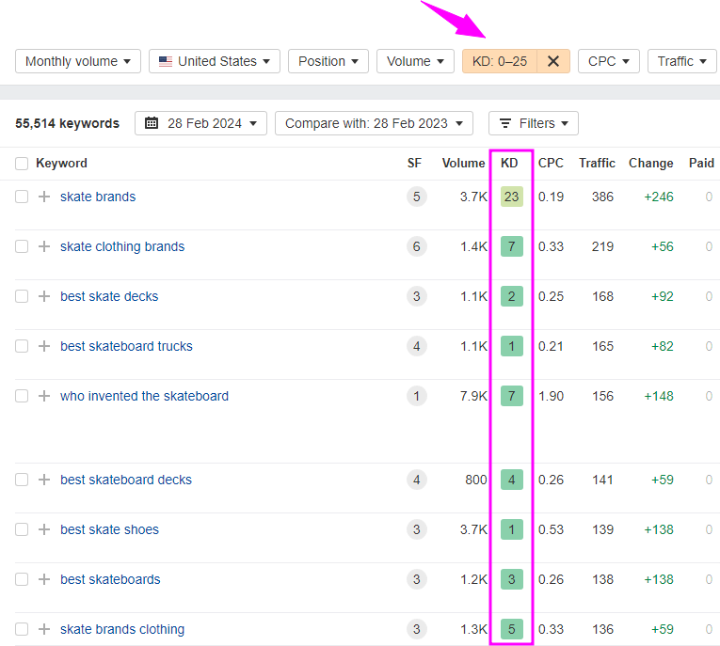This screenshot has height=646, width=720.
Task: Select checkbox for best skateboards row
Action: 22,579
